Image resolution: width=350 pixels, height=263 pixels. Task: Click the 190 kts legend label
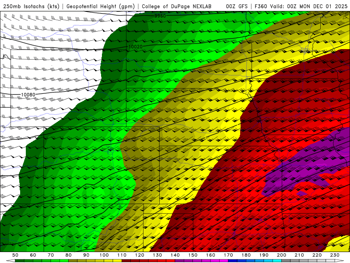pyautogui.click(x=264, y=255)
